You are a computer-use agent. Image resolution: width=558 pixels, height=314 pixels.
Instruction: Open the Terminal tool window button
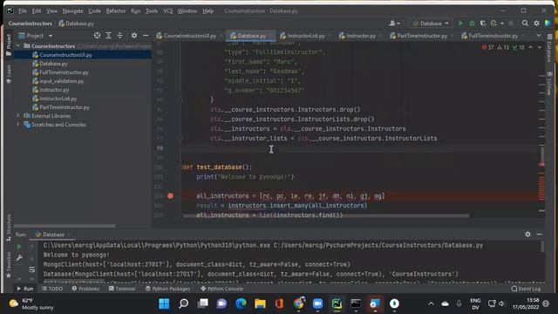click(x=122, y=289)
